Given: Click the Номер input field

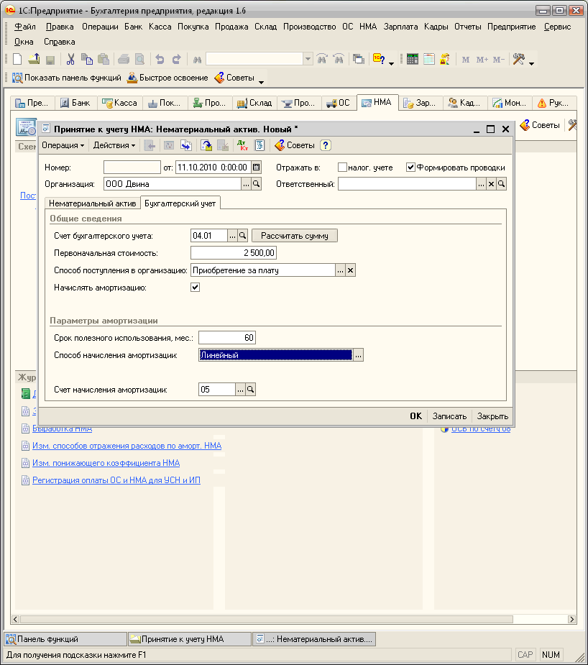Looking at the screenshot, I should point(132,168).
